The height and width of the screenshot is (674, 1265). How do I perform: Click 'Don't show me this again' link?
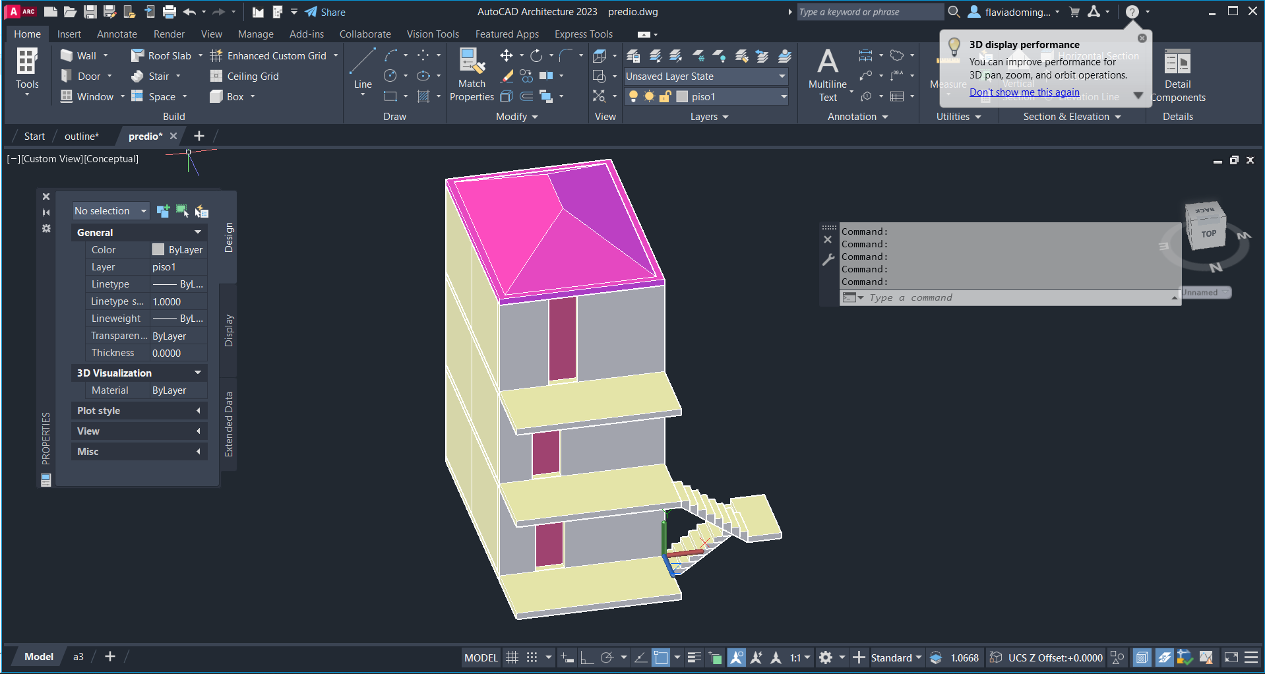pos(1024,92)
